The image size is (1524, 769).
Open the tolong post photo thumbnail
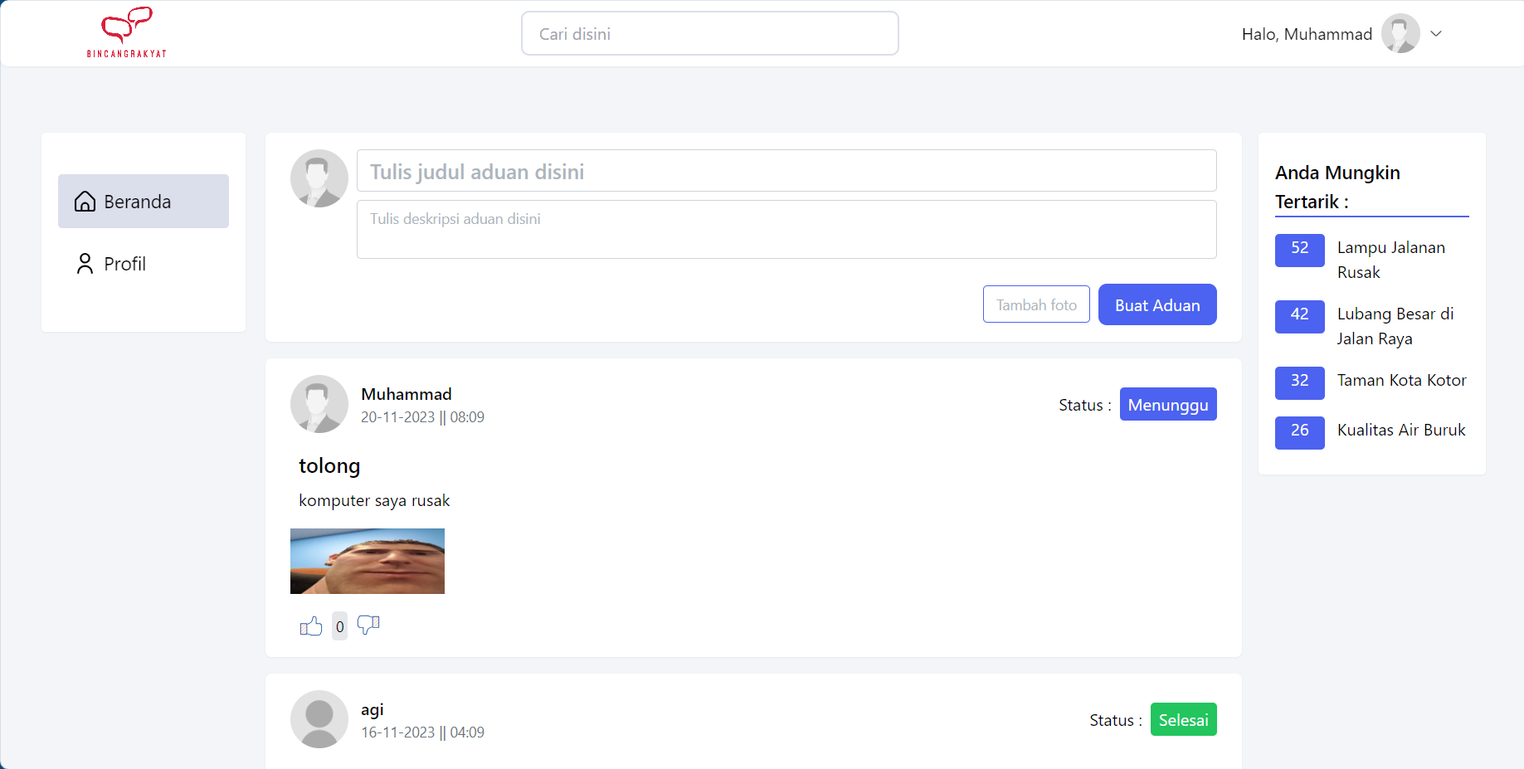tap(368, 561)
